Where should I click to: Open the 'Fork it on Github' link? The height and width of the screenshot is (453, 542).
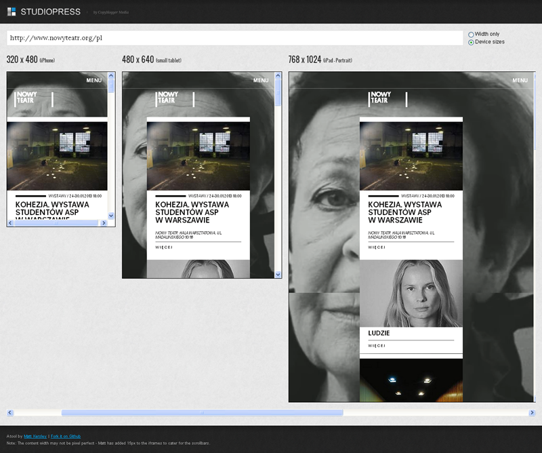pos(66,436)
